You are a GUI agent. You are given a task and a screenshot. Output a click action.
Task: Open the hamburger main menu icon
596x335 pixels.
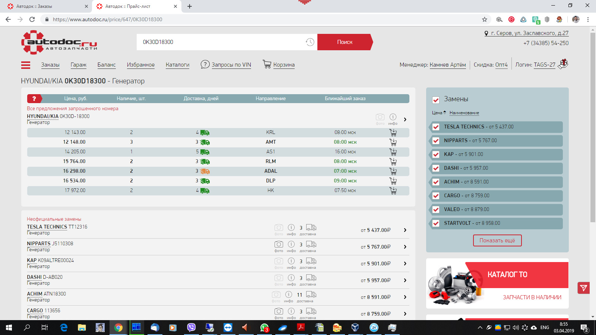tap(26, 65)
